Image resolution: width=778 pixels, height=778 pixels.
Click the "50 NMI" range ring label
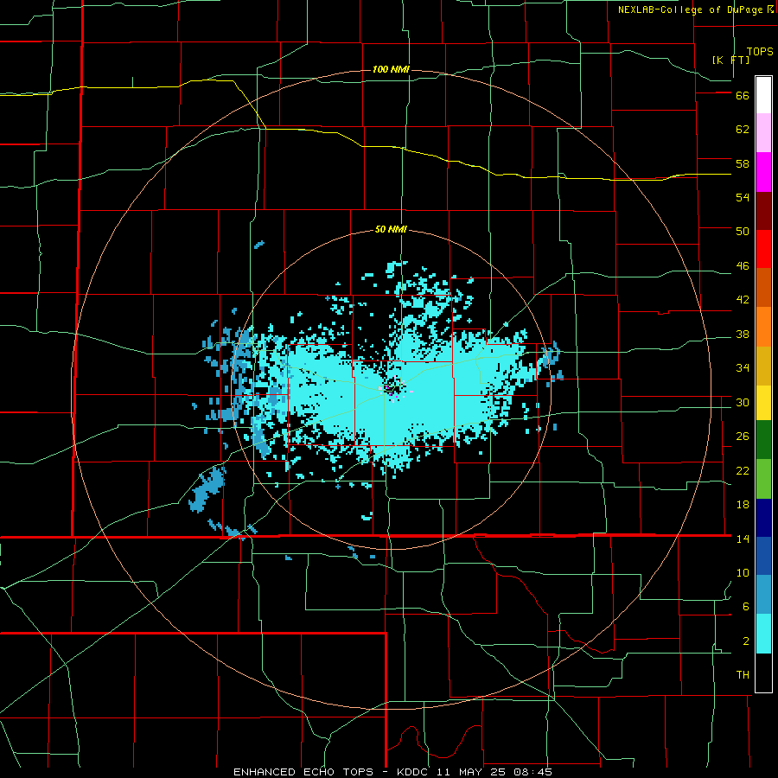click(391, 229)
